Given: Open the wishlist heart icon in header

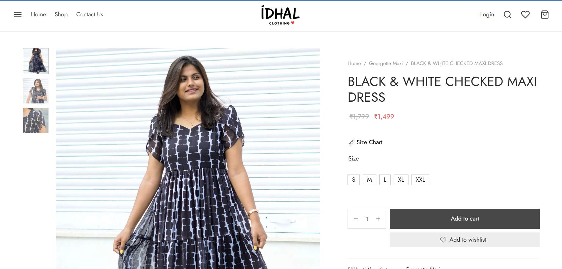Looking at the screenshot, I should 525,15.
